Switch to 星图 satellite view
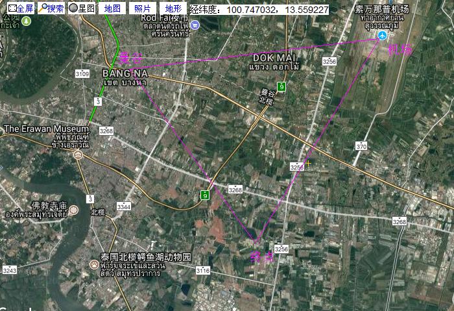Image resolution: width=454 pixels, height=311 pixels. pos(82,8)
